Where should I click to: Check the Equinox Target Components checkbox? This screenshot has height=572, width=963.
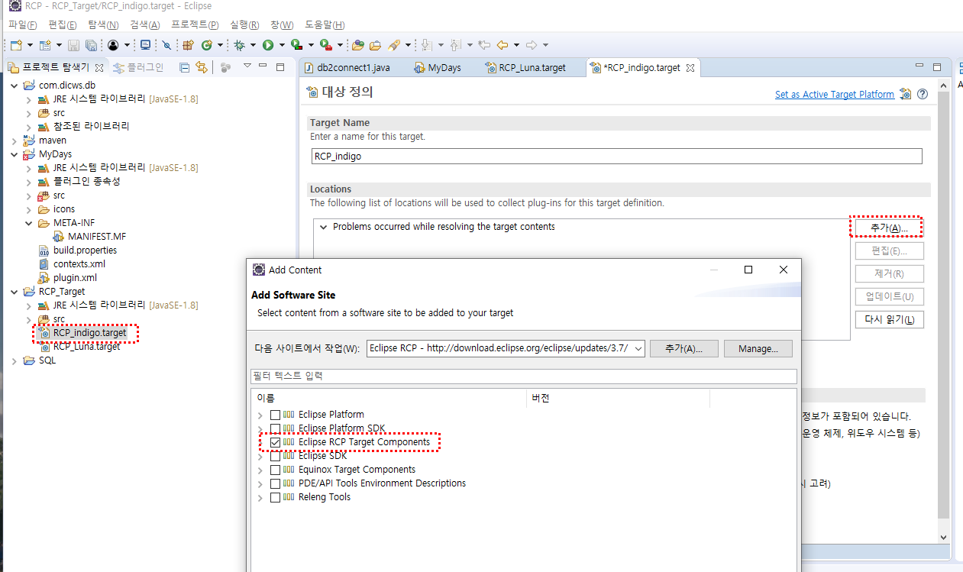(275, 470)
